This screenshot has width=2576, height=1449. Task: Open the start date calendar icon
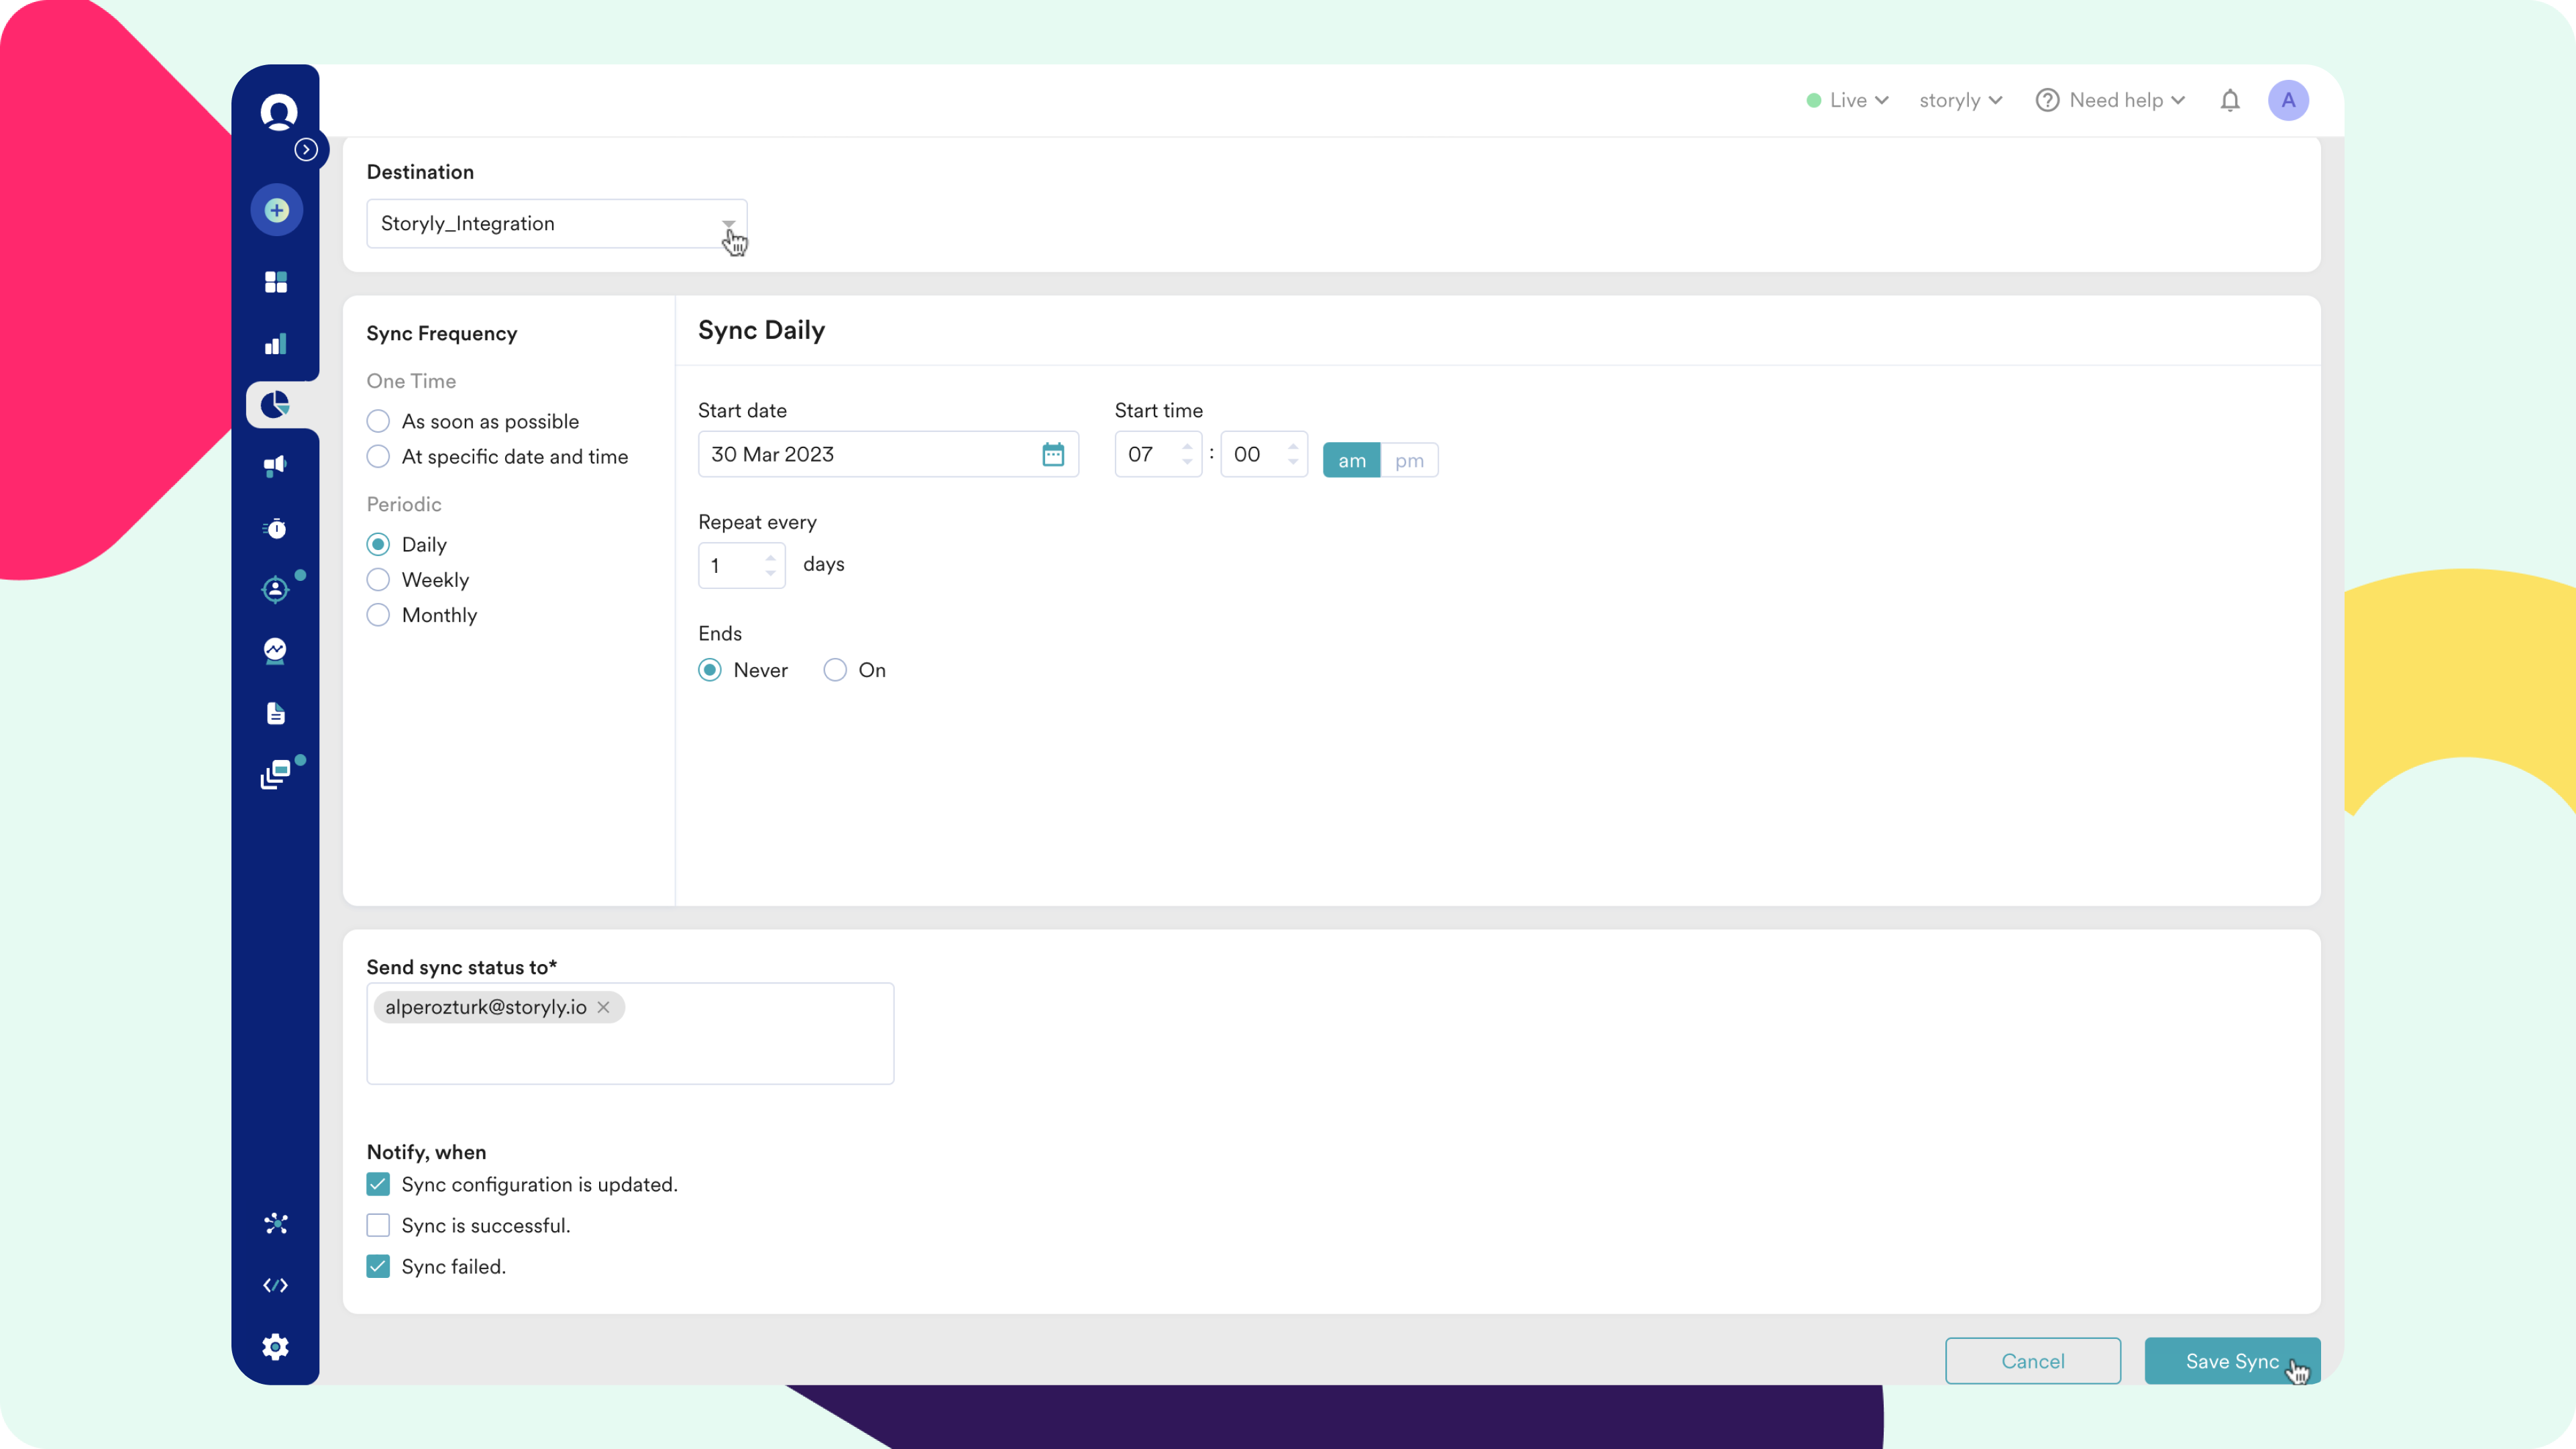pyautogui.click(x=1052, y=454)
